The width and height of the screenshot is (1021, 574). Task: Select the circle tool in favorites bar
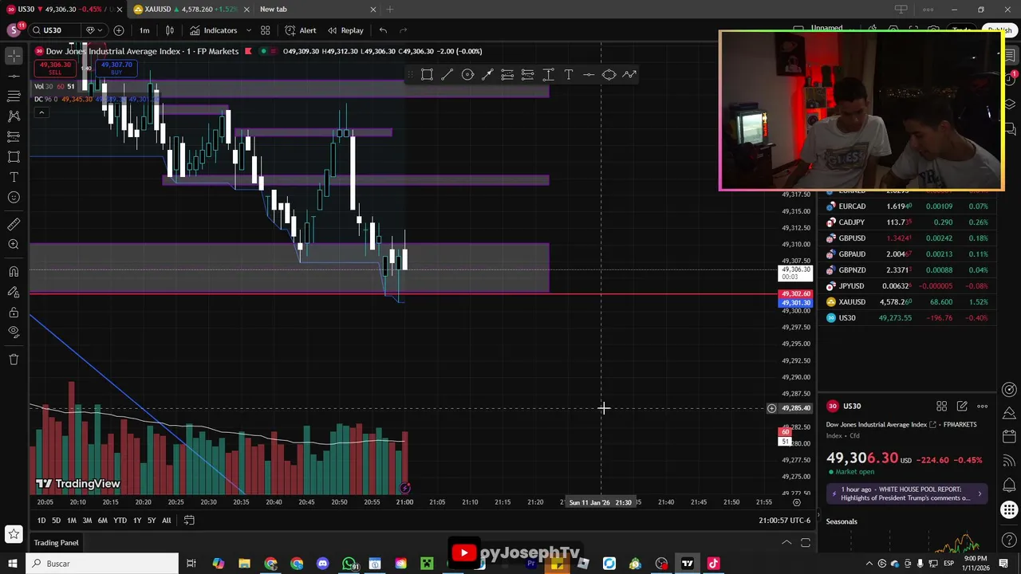(467, 74)
